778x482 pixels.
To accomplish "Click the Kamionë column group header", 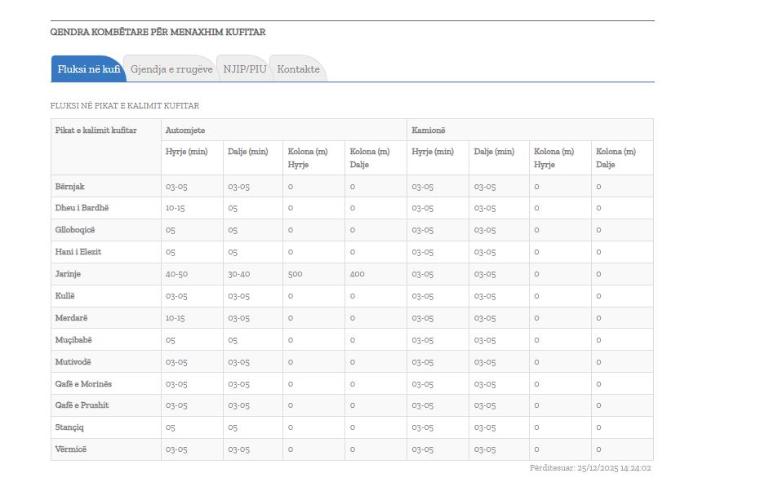I will click(429, 130).
